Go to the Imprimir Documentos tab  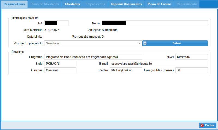pos(126,4)
